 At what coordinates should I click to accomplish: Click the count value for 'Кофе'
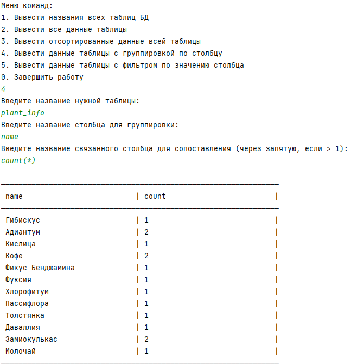tap(146, 256)
